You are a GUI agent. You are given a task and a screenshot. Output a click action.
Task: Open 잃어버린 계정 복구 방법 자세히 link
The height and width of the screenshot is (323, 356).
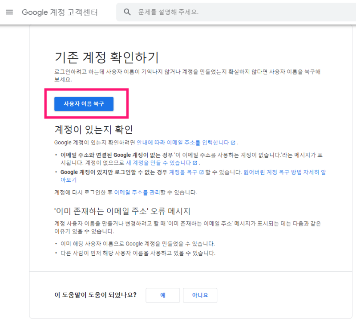[285, 172]
